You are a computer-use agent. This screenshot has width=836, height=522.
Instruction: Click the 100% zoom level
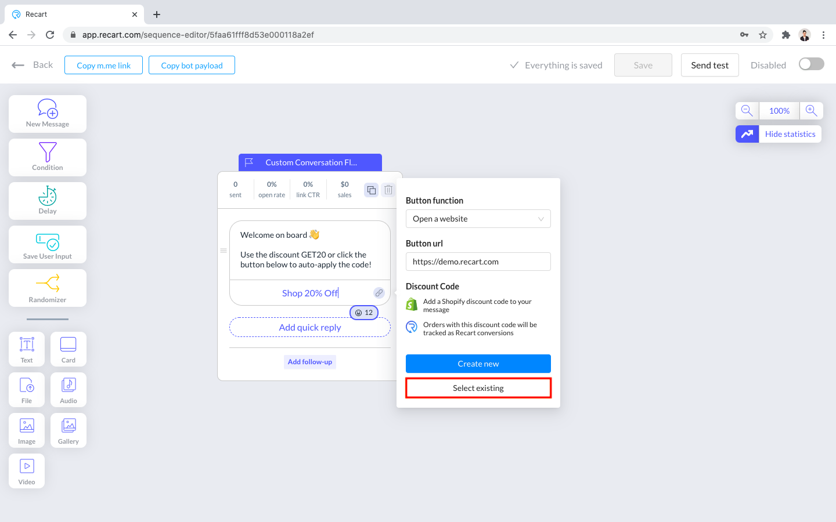779,111
